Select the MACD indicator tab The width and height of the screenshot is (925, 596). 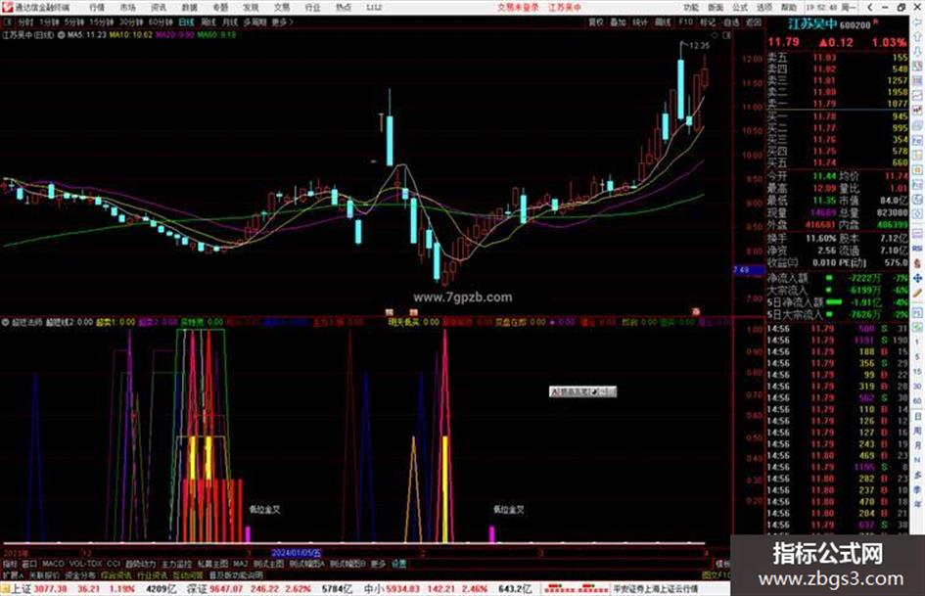point(53,564)
